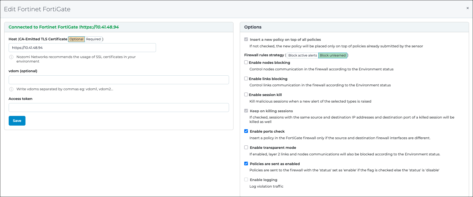Click the Access token label
The image size is (473, 197).
[x=20, y=99]
